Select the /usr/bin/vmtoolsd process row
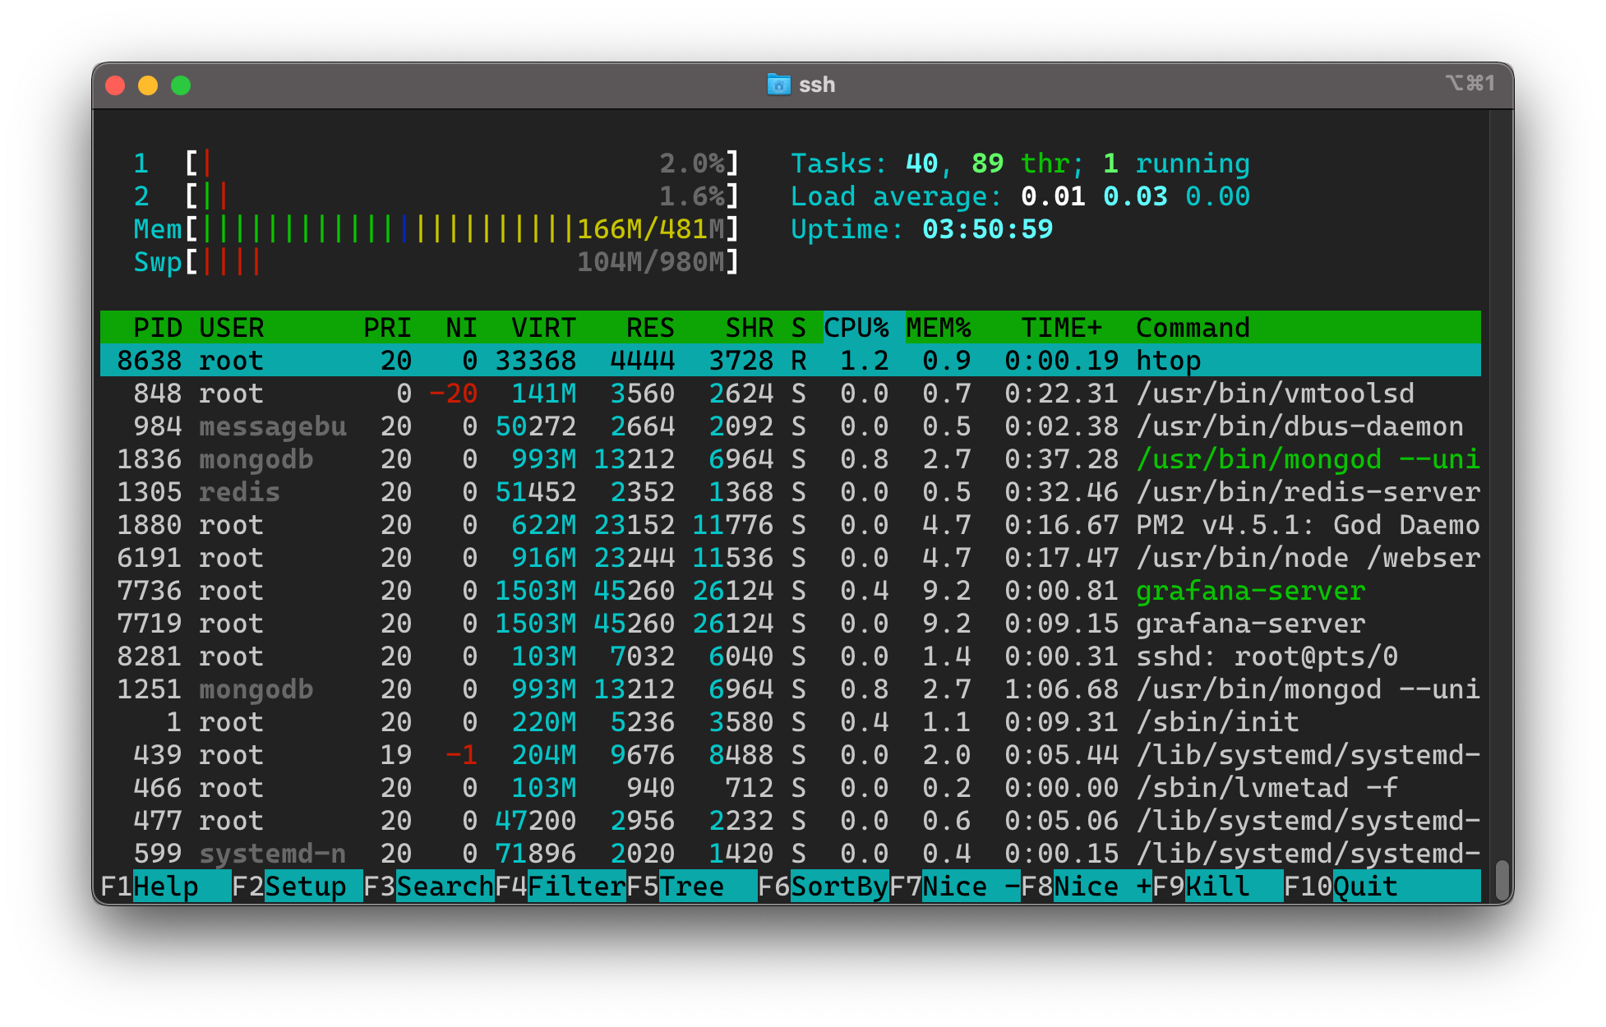The height and width of the screenshot is (1027, 1606). click(x=790, y=394)
